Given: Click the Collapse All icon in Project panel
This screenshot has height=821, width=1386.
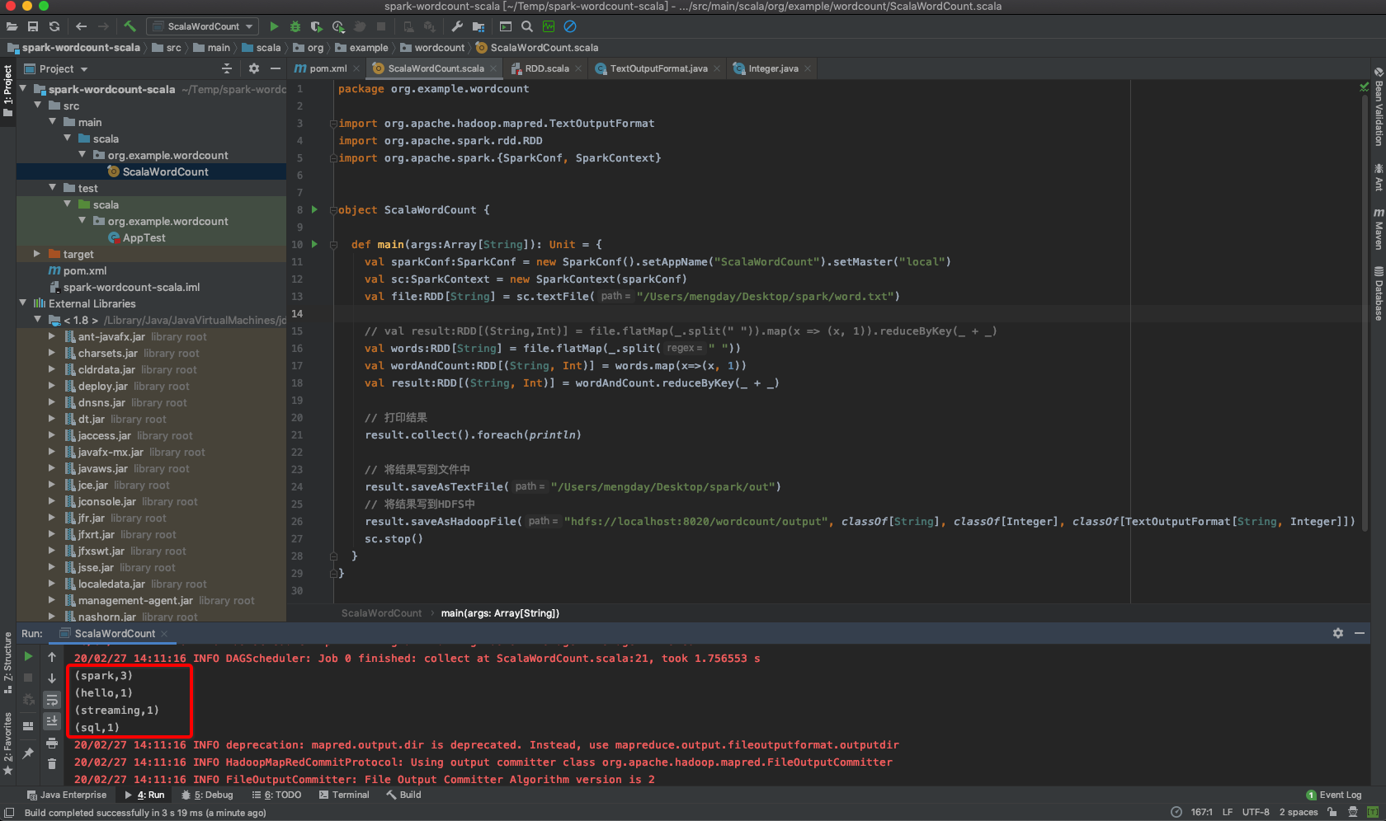Looking at the screenshot, I should tap(227, 68).
